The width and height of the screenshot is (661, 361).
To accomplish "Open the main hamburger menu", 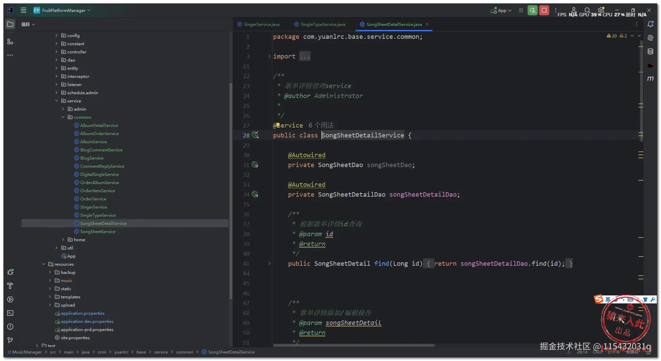I will [x=23, y=10].
